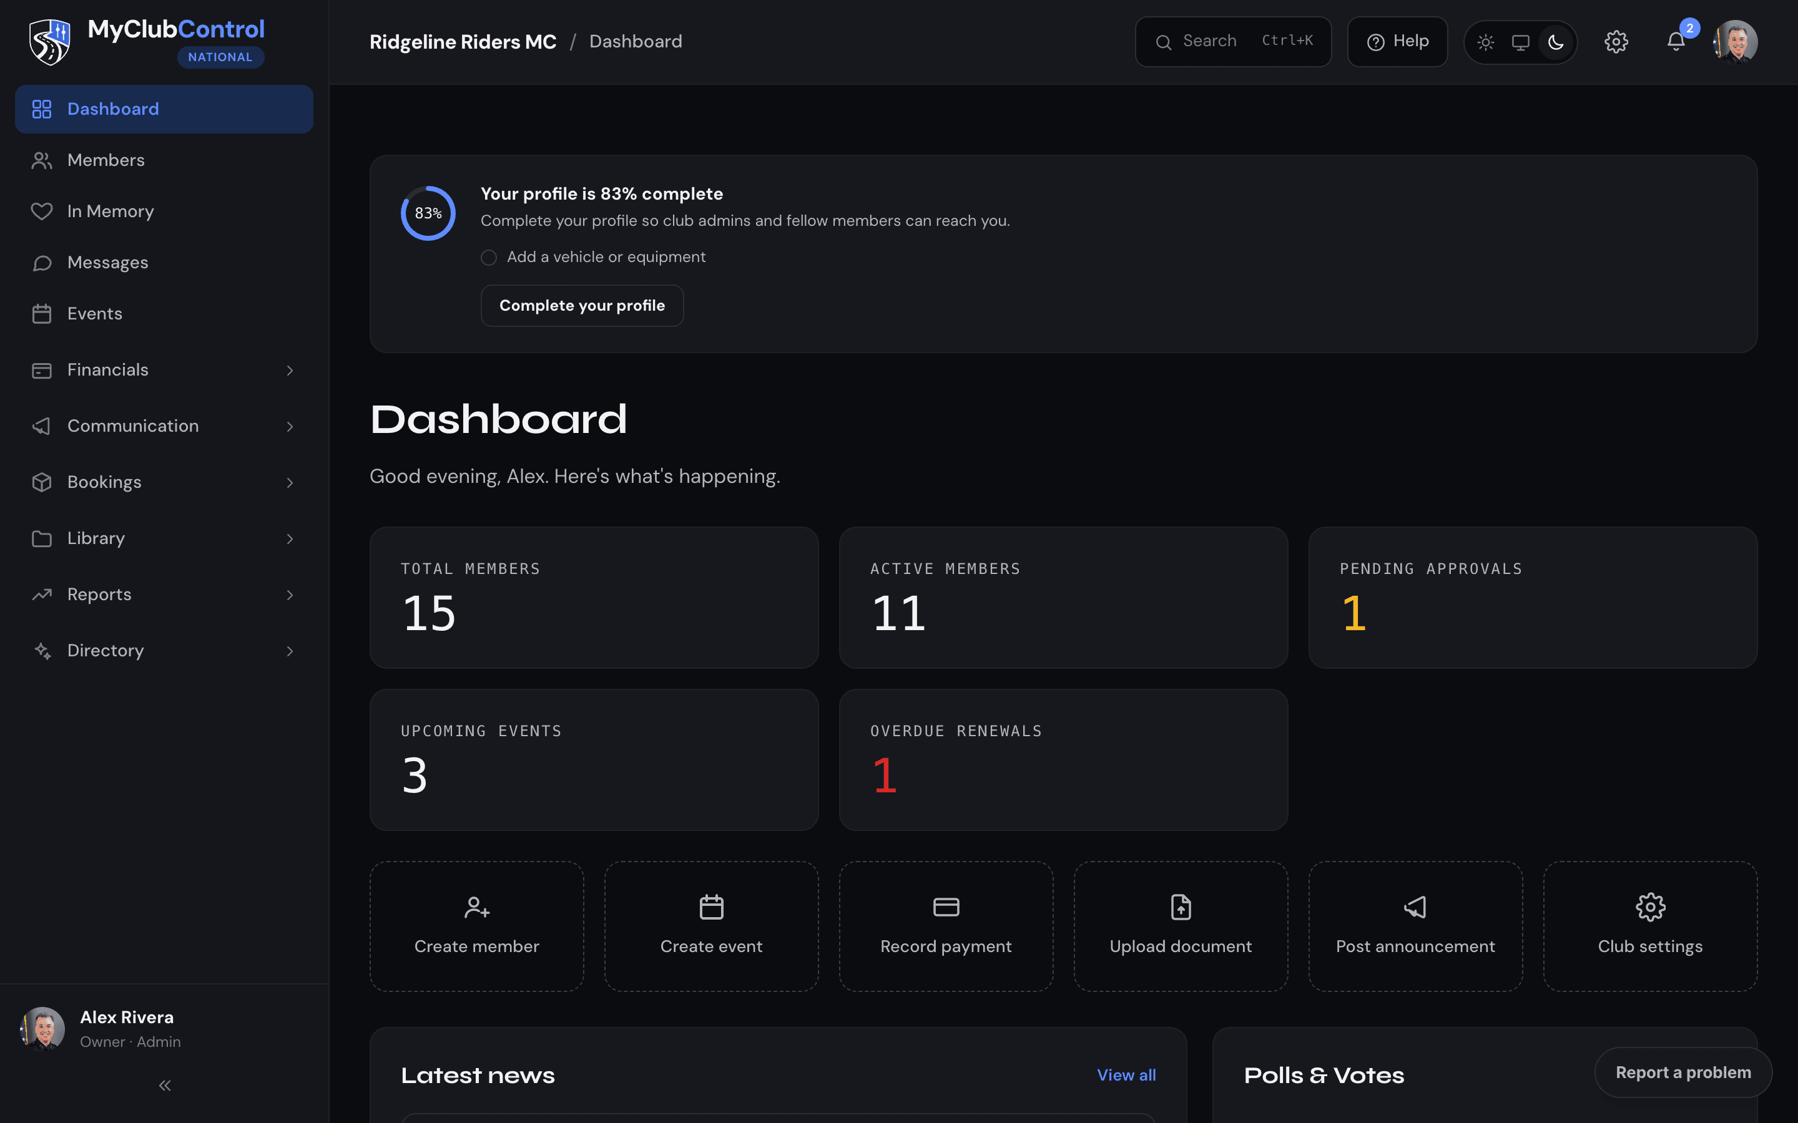Click Complete your profile button
The image size is (1798, 1123).
point(582,305)
